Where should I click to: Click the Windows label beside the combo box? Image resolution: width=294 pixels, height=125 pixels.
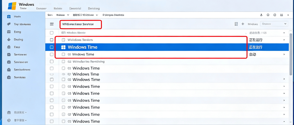click(x=253, y=24)
